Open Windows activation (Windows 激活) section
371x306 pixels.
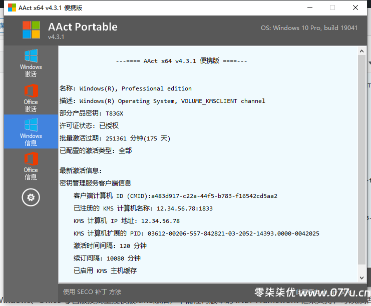coord(31,63)
